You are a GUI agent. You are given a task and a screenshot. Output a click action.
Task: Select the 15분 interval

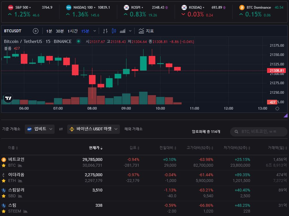(85, 31)
